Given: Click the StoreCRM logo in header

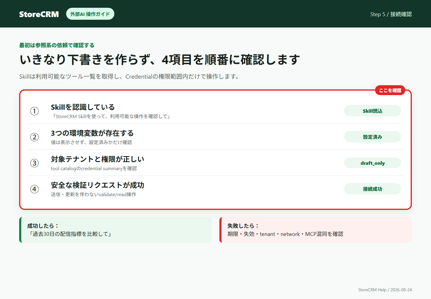Looking at the screenshot, I should pos(39,14).
